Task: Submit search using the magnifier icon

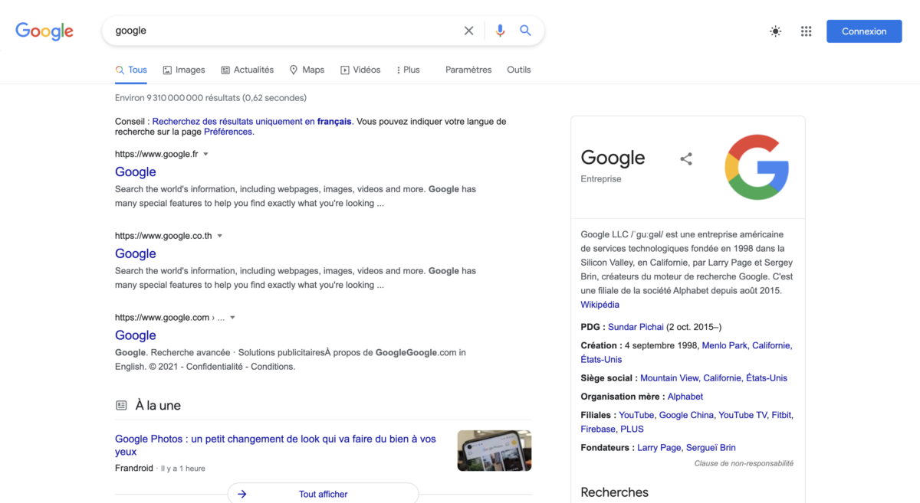Action: click(525, 31)
